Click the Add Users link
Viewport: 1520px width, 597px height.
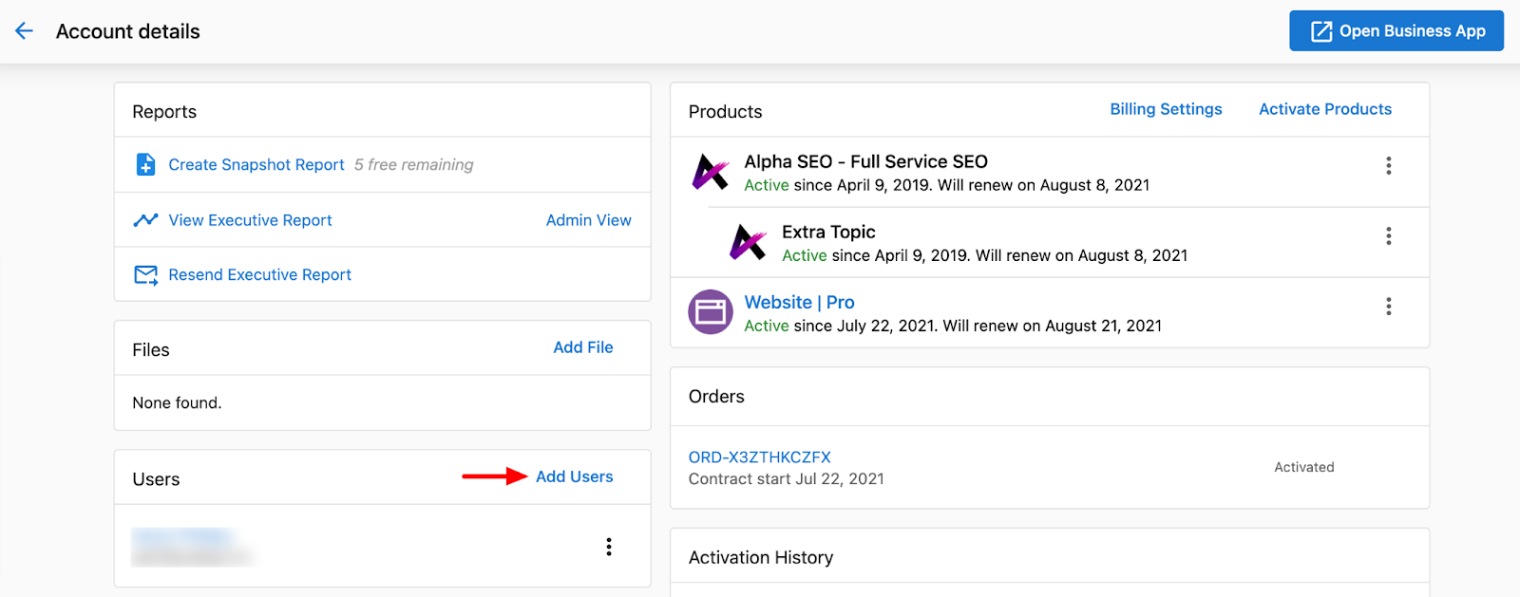574,476
